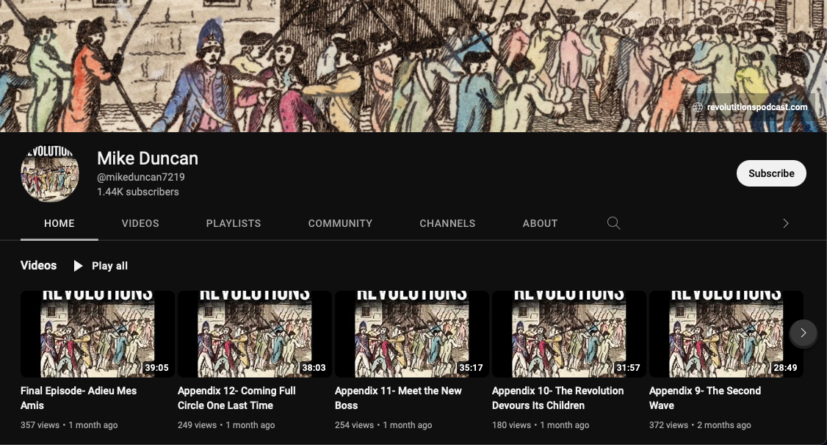
Task: Click the 38:03 duration badge
Action: point(314,367)
